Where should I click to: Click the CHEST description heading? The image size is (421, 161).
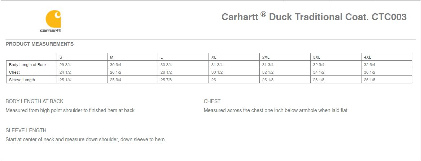[x=212, y=101]
